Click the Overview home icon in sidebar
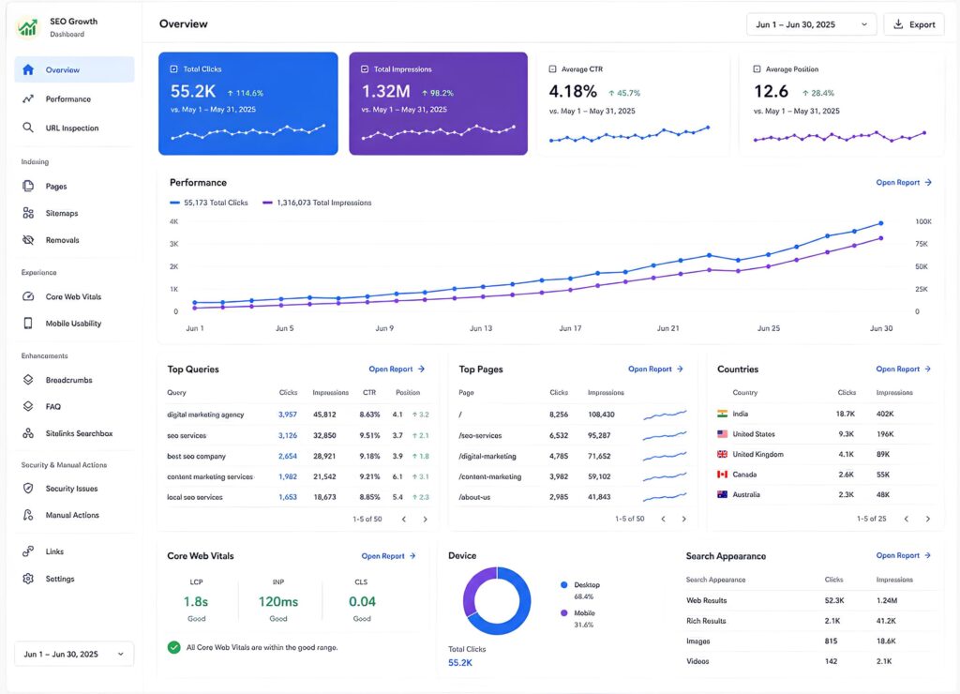 tap(28, 69)
